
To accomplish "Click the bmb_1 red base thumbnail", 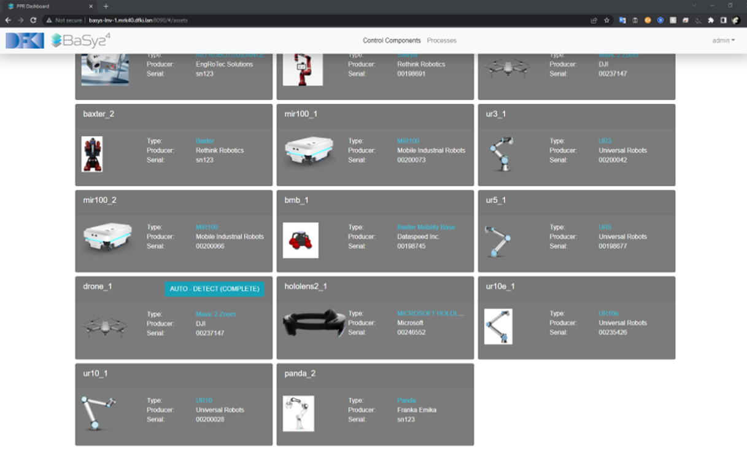I will coord(301,240).
